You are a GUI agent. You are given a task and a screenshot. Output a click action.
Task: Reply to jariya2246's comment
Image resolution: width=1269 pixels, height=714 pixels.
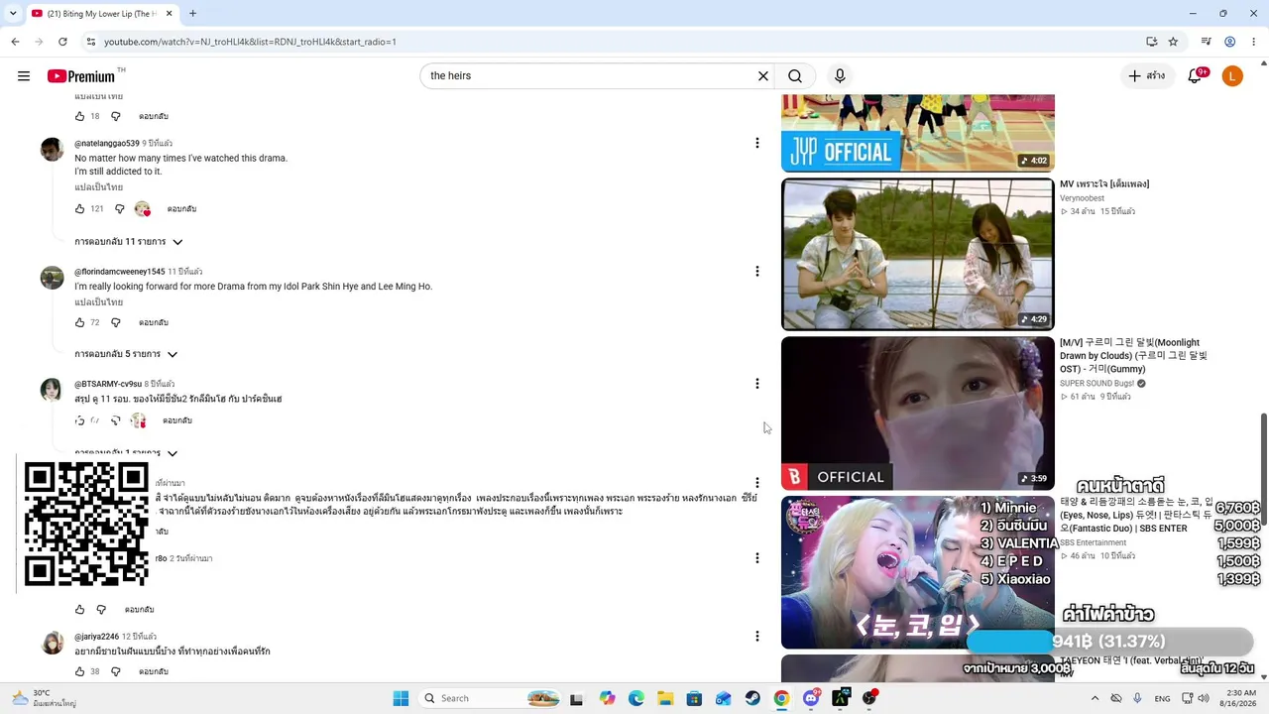point(154,671)
